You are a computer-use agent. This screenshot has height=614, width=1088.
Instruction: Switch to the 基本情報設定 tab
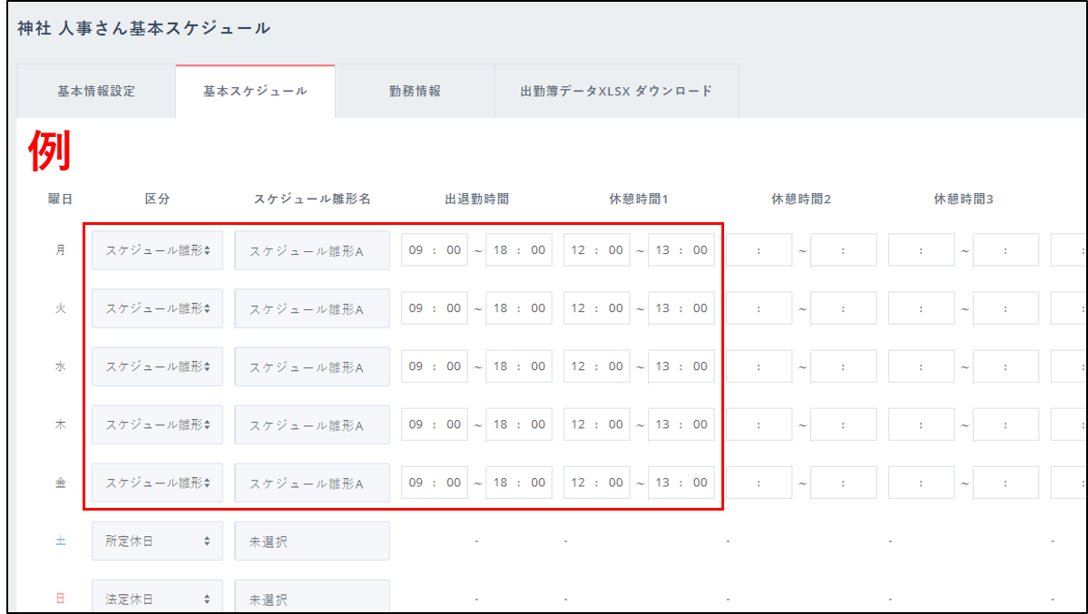(96, 92)
